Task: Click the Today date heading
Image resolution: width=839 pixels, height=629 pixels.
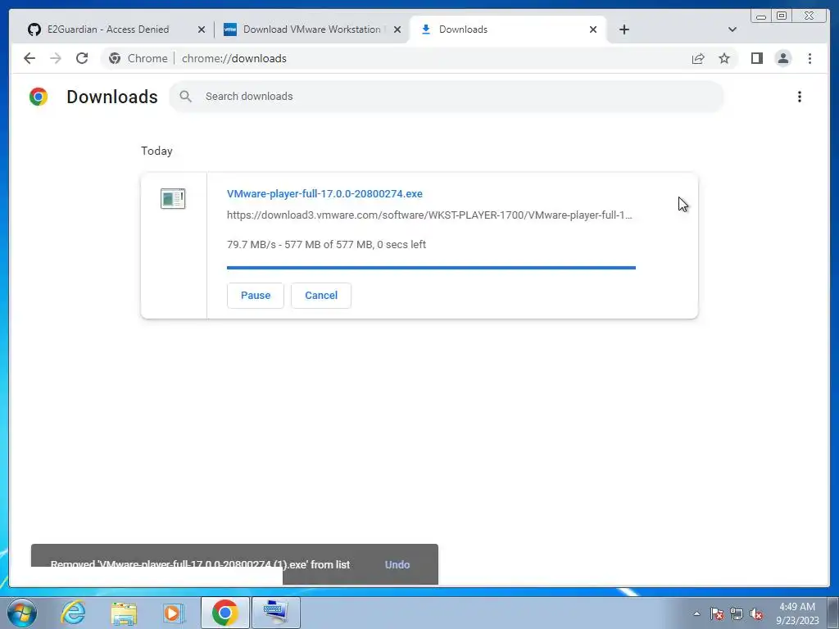Action: (x=156, y=151)
